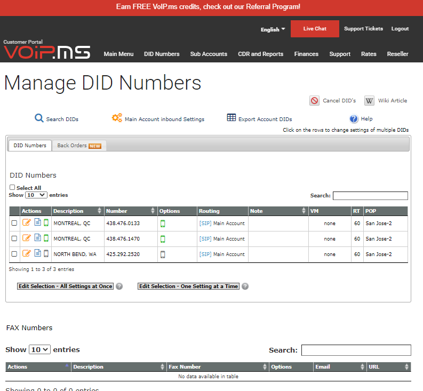Viewport: 423px width, 391px height.
Task: Check the Select All checkbox
Action: [x=12, y=188]
